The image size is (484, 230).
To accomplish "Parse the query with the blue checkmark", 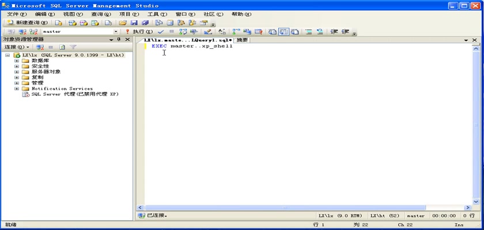I will (161, 32).
